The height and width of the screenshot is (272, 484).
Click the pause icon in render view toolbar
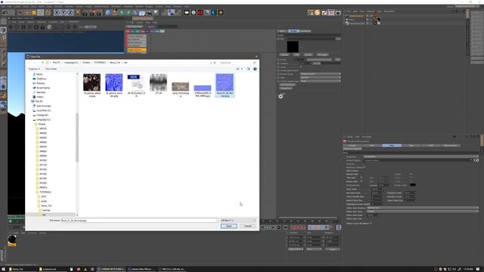pos(23,27)
